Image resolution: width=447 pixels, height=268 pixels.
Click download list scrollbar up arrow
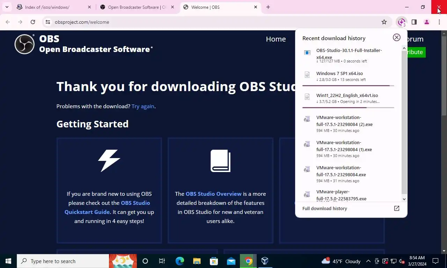(404, 48)
